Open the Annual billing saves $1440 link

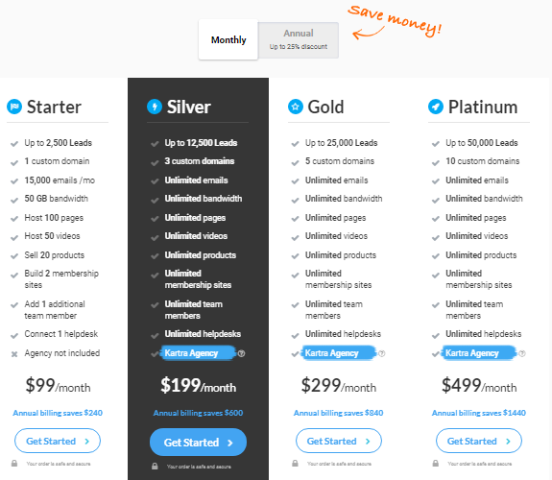click(x=479, y=413)
